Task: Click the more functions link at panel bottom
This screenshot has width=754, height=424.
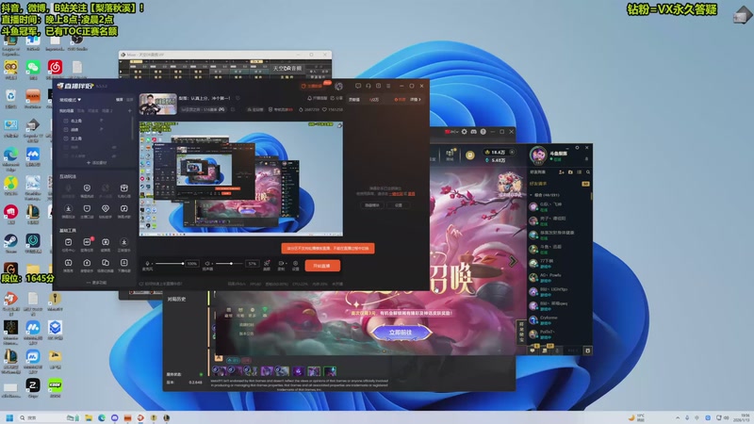Action: (x=97, y=283)
